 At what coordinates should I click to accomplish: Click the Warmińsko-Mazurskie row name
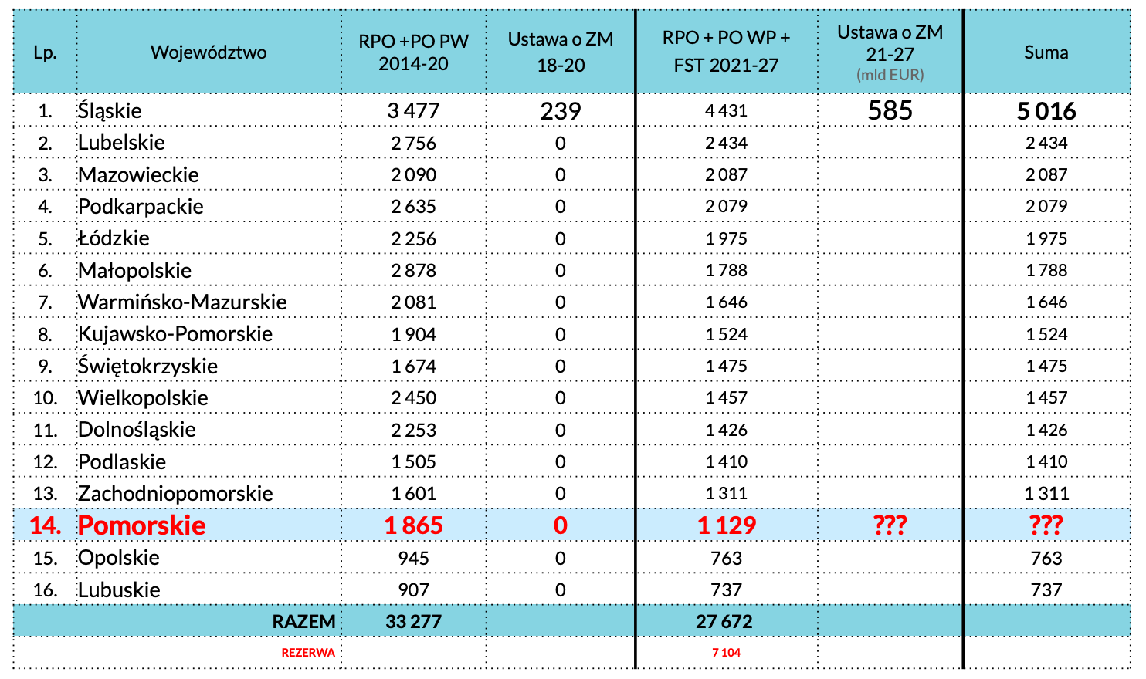tap(182, 302)
